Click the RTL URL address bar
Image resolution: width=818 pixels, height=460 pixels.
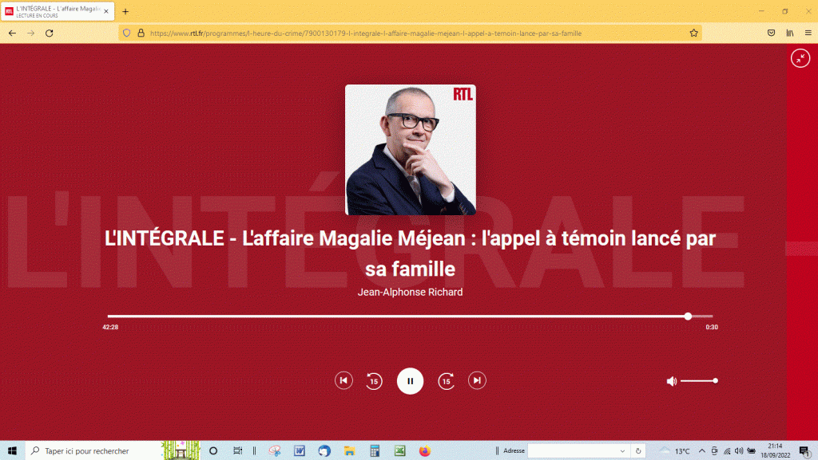[x=399, y=33]
